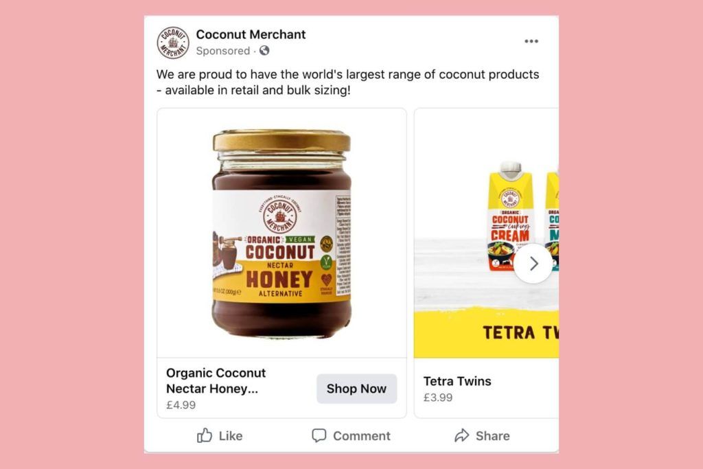Click the Like text label
Screen dimensions: 703x469
click(231, 436)
